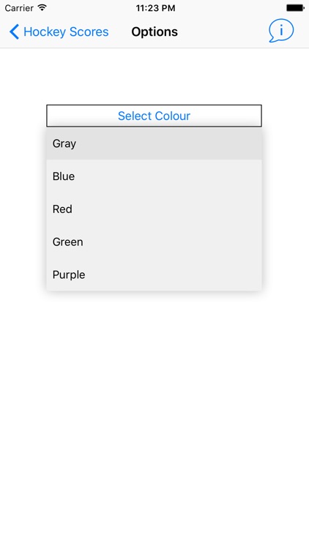Tap the info speech bubble icon

(281, 31)
